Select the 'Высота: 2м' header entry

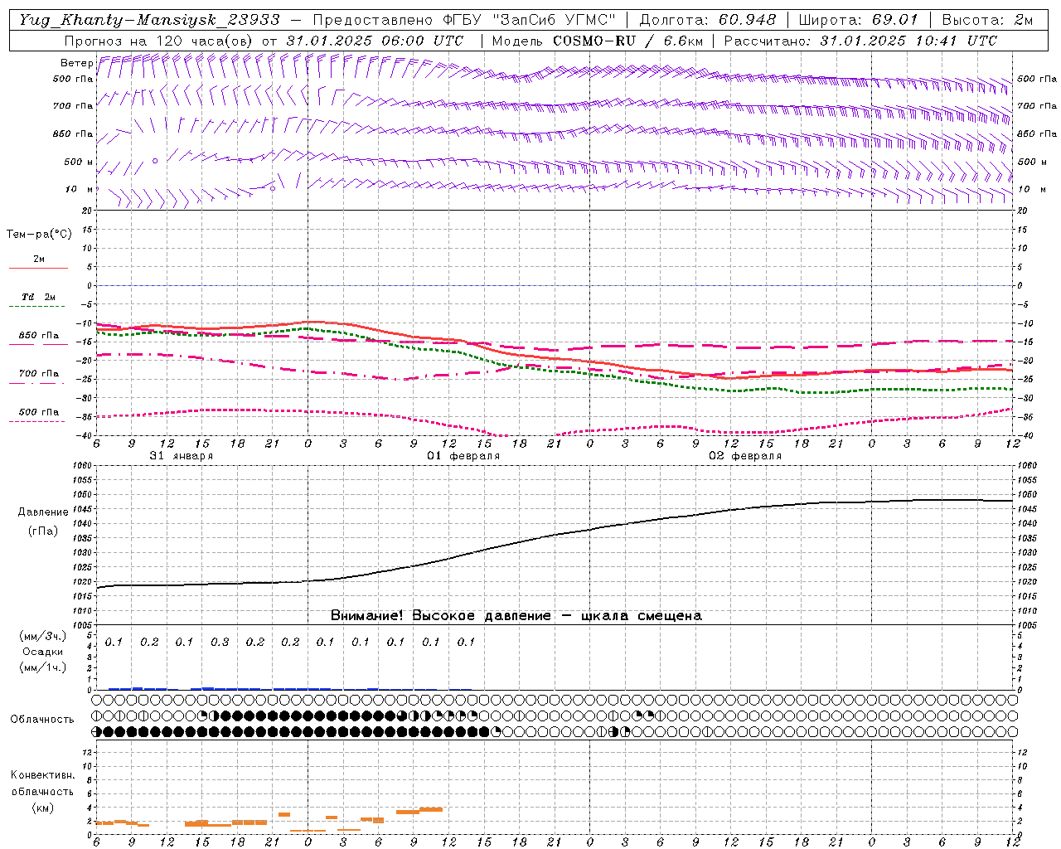987,20
